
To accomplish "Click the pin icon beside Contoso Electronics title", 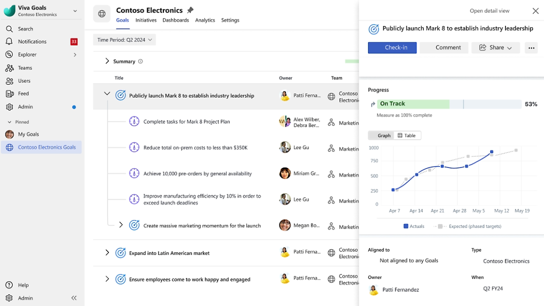I will (x=190, y=10).
